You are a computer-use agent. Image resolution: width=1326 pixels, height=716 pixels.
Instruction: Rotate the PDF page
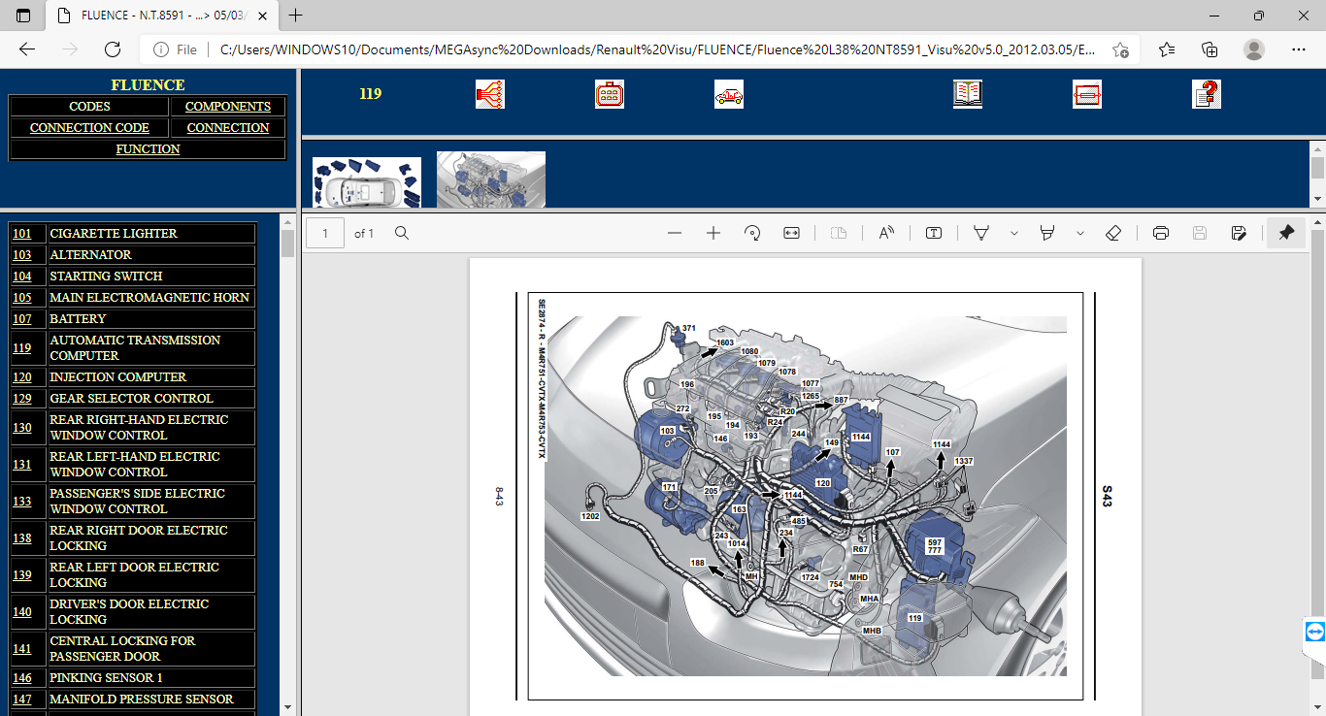[x=752, y=233]
